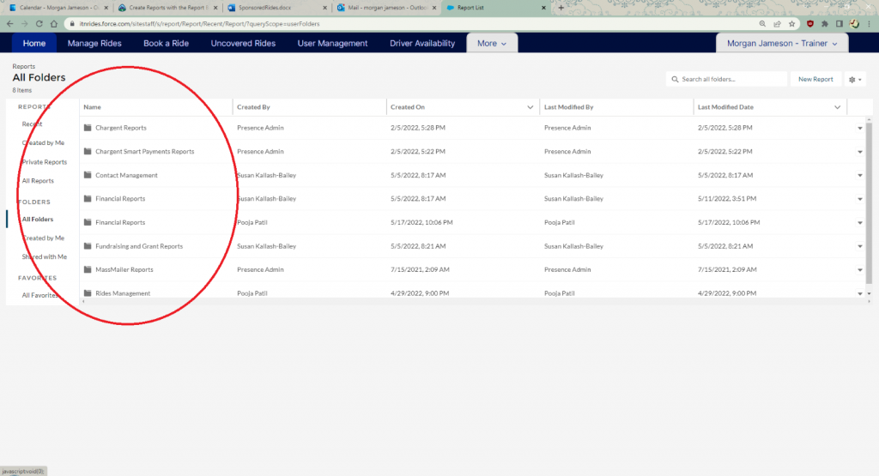Viewport: 879px width, 476px height.
Task: Go to the Driver Availability tab
Action: [x=422, y=43]
